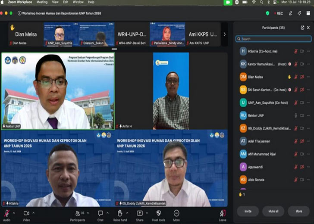Select the Dian Melsa thumbnail
Viewport: 314px width, 224px height.
26,34
